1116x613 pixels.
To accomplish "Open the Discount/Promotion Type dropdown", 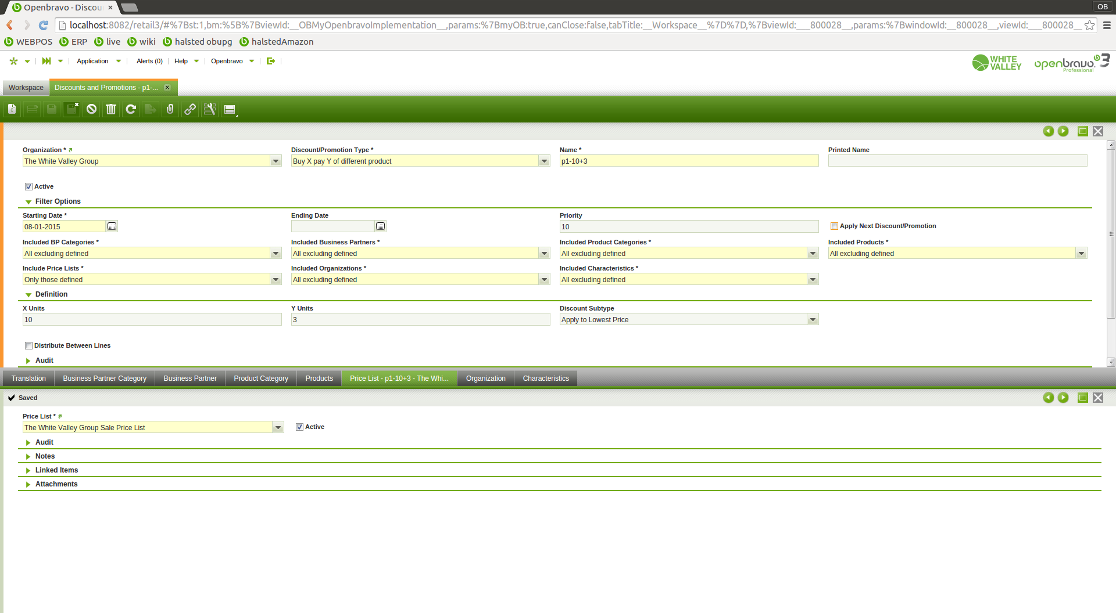I will pos(544,161).
